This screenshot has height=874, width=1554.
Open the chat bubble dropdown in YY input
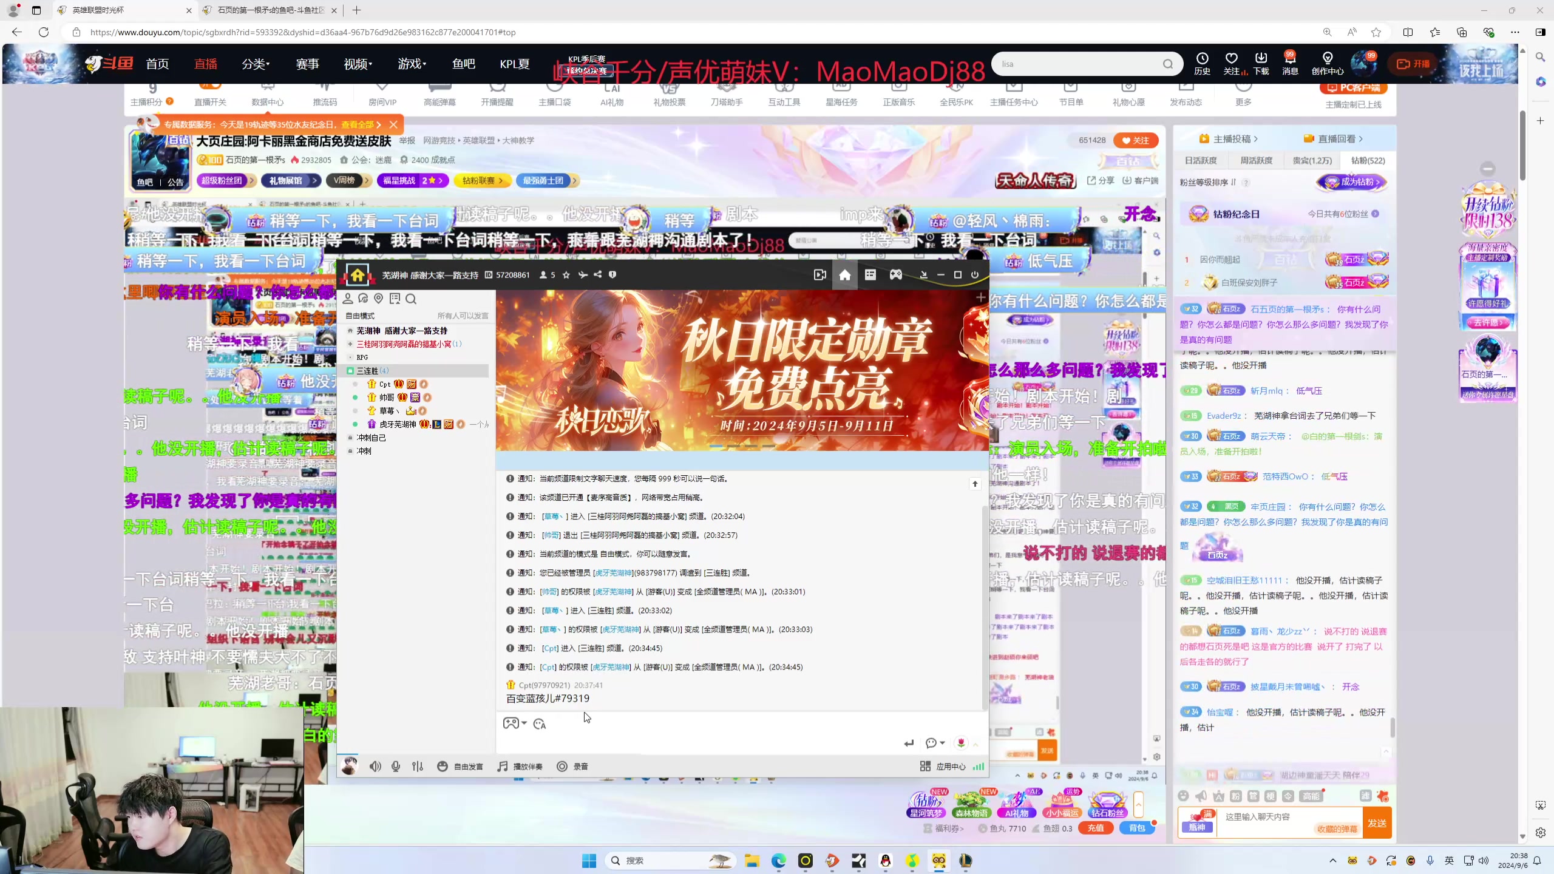(x=935, y=743)
